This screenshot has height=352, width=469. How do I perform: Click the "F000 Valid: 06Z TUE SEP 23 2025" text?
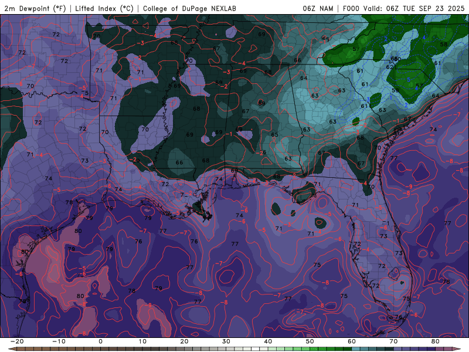[403, 8]
